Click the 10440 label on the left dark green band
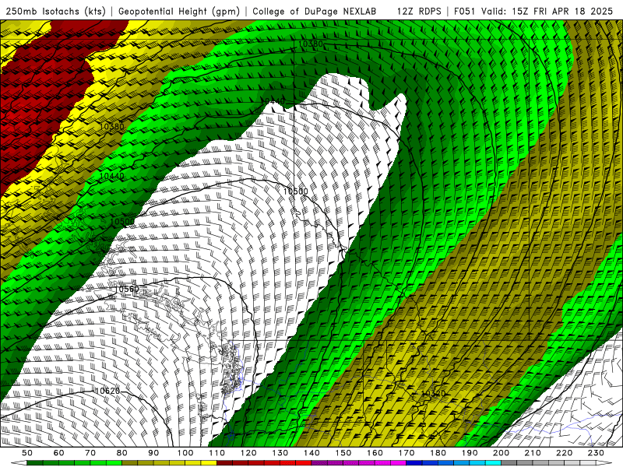623x467 pixels. (x=111, y=176)
